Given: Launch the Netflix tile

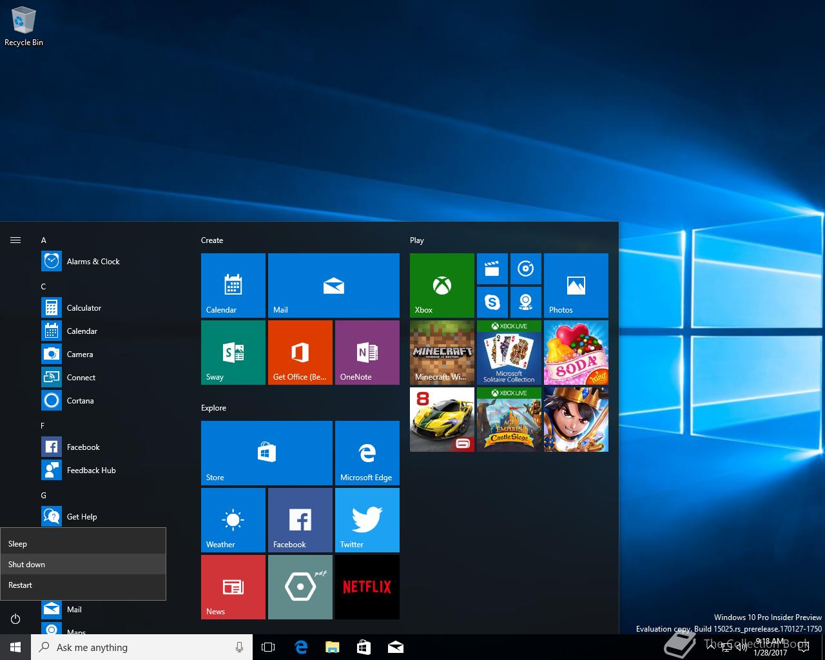Looking at the screenshot, I should point(367,587).
